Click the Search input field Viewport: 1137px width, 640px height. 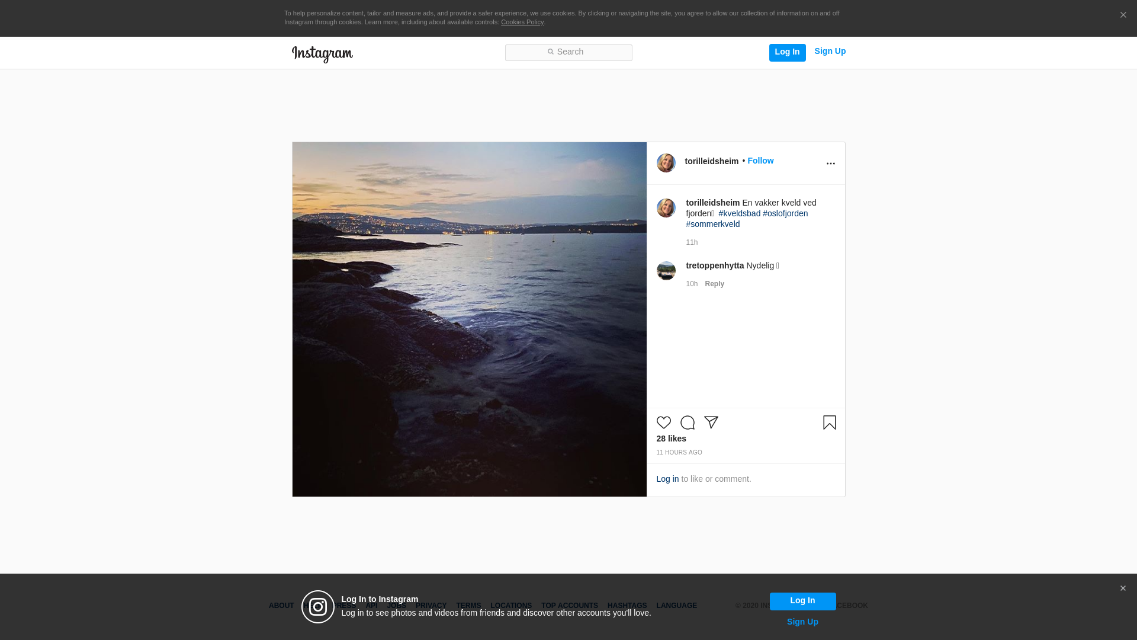(568, 53)
